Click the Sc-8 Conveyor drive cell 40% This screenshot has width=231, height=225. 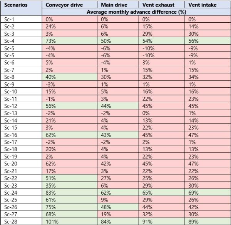tap(50, 77)
